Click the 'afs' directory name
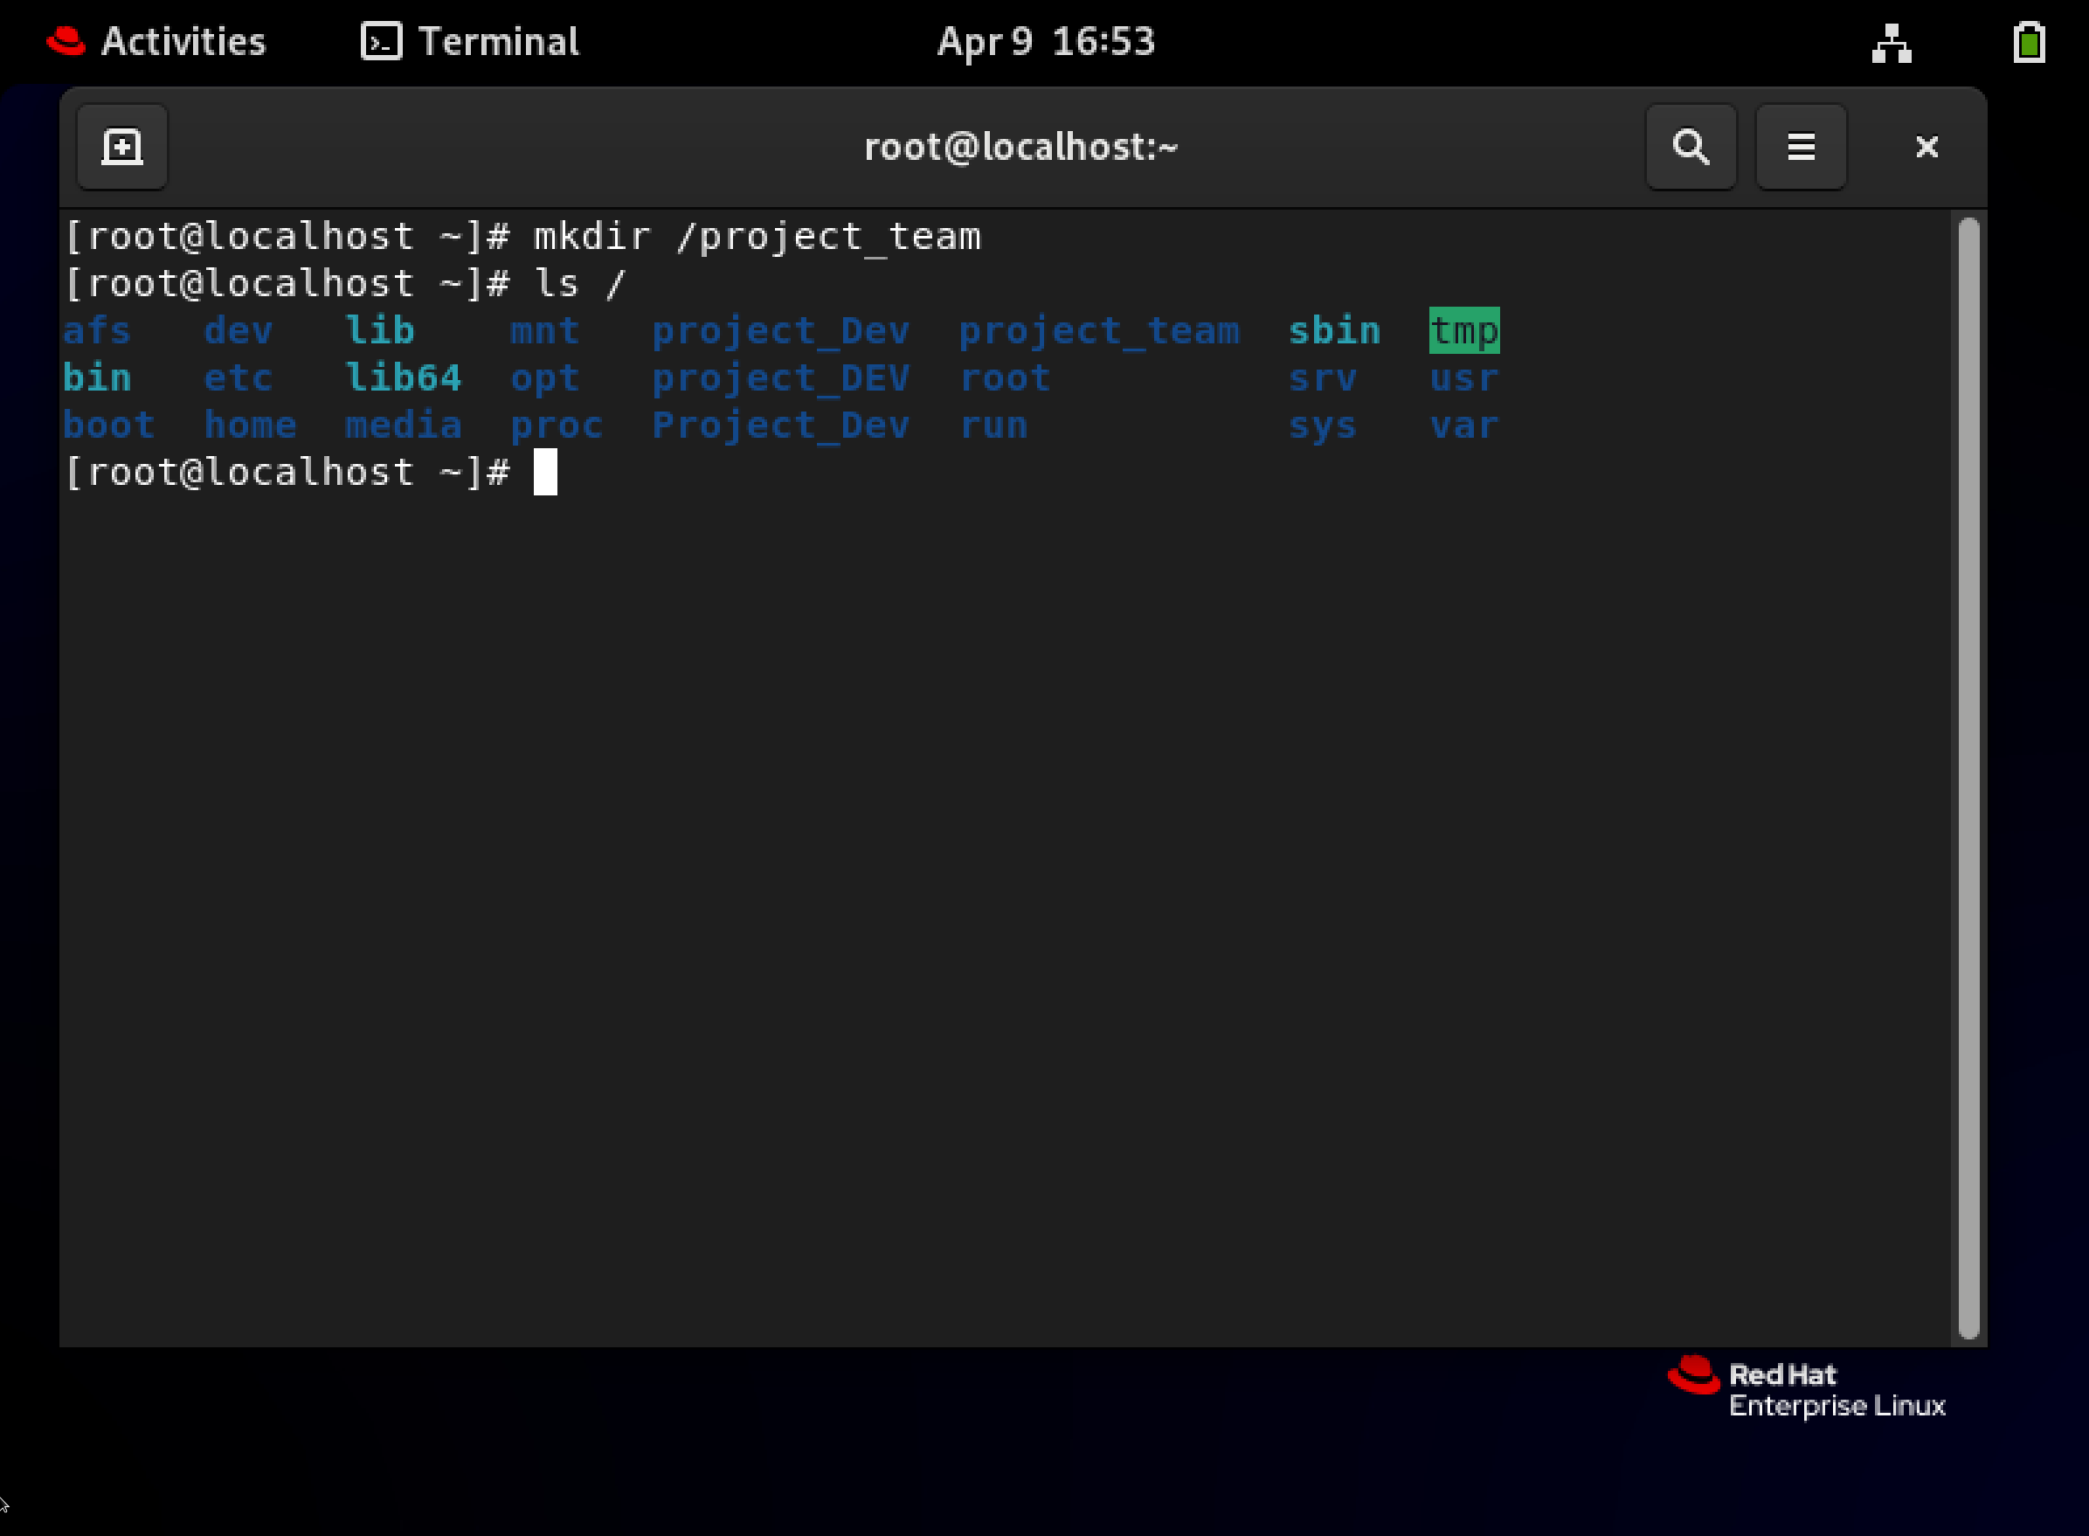Viewport: 2089px width, 1536px height. pyautogui.click(x=97, y=331)
